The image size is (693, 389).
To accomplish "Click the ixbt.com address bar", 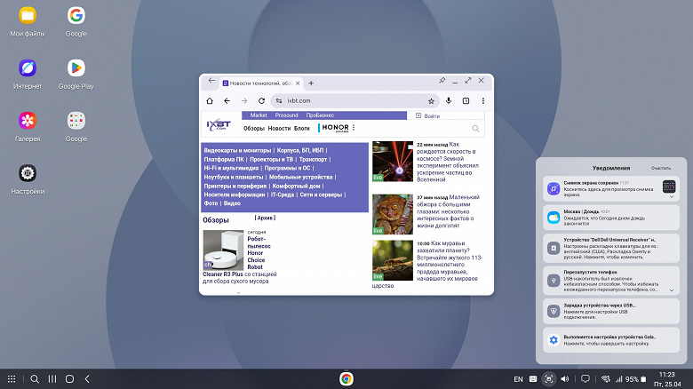I will click(355, 100).
